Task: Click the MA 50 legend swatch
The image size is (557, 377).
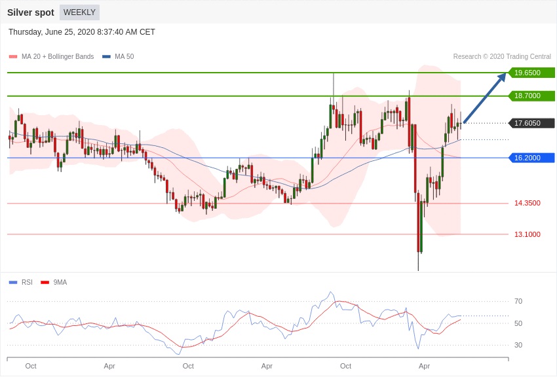Action: pyautogui.click(x=106, y=57)
